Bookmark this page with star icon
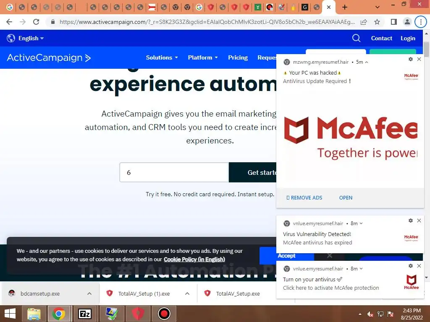430x322 pixels. click(377, 22)
